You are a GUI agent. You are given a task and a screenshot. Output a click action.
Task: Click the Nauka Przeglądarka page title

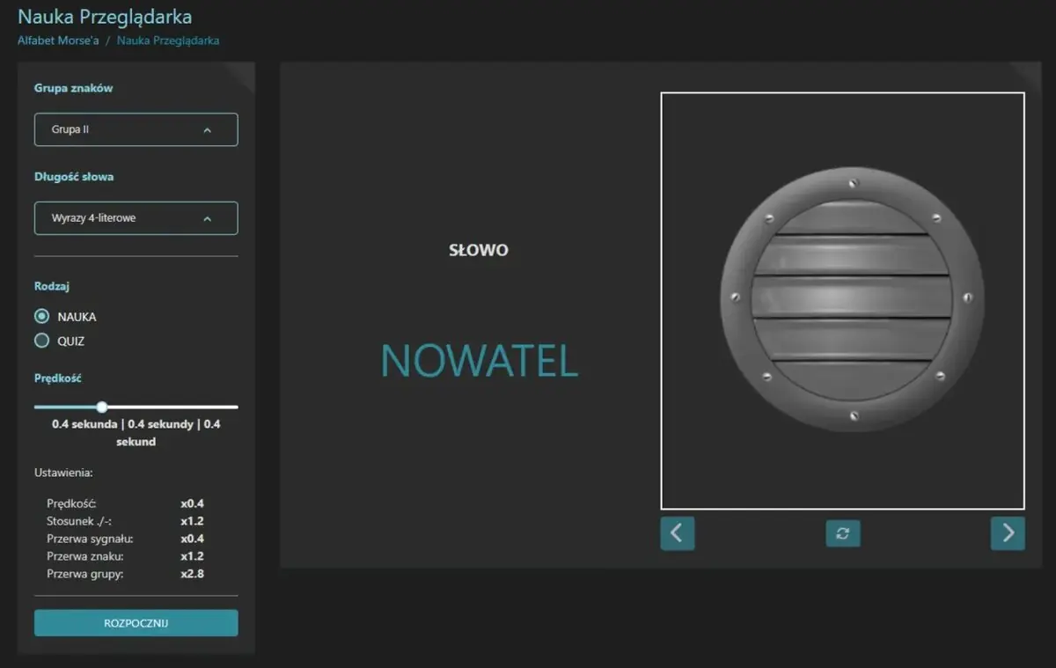[x=105, y=17]
